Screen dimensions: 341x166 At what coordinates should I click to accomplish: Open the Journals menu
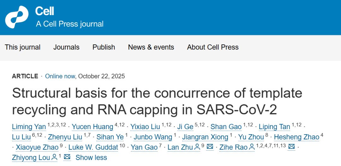coord(66,47)
